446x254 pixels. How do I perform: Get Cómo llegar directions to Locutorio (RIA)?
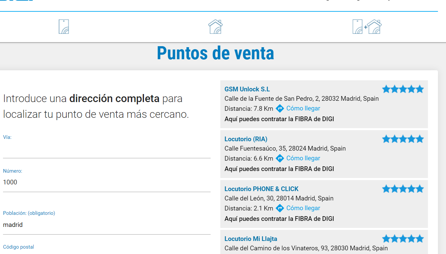point(303,158)
